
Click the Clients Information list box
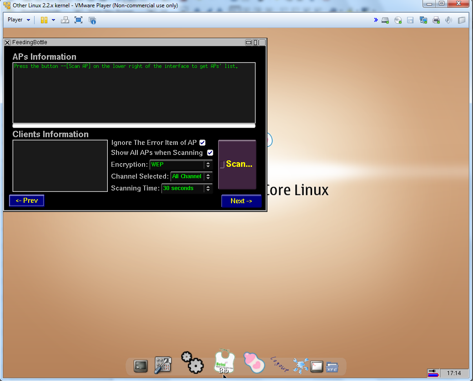point(60,166)
